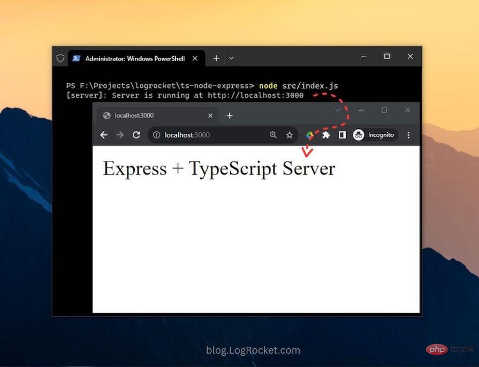479x367 pixels.
Task: Close the Windows PowerShell tab
Action: pos(195,58)
